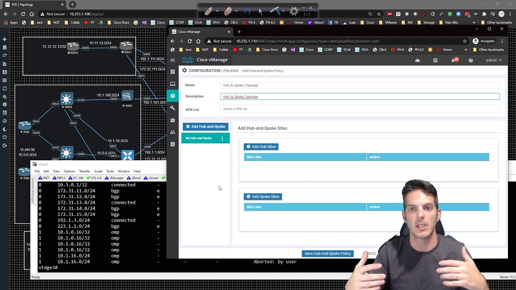Click IOS12 router node in EVE topology
Screen dimensions: 516x290
tap(73, 48)
